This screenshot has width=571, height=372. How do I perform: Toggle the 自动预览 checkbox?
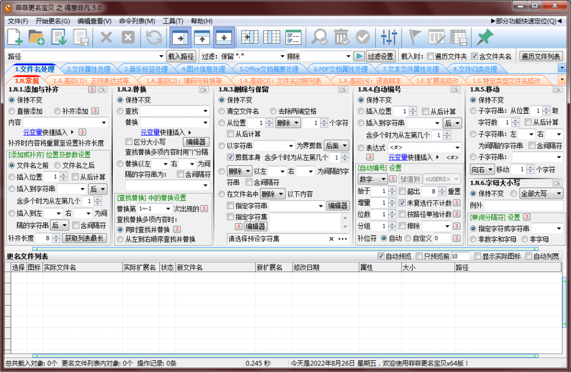pos(381,256)
